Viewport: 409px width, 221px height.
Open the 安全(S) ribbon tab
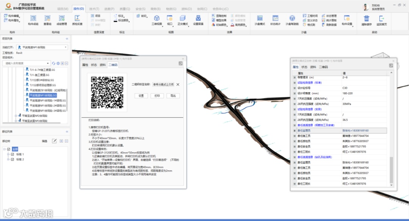(x=140, y=9)
